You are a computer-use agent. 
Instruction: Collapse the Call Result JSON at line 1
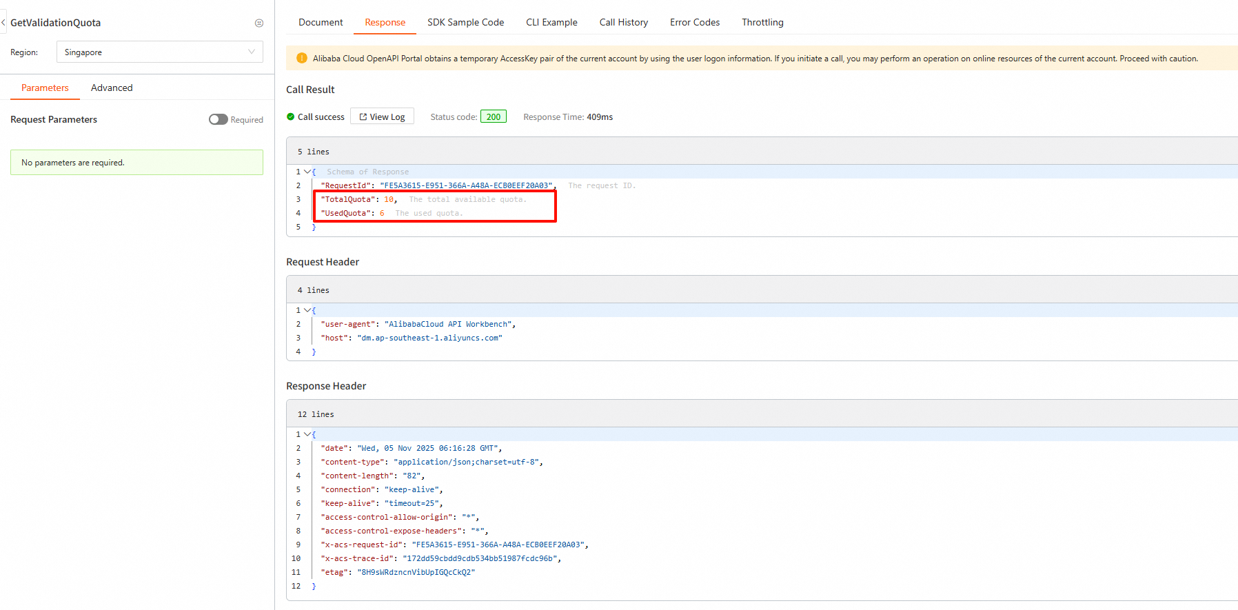(x=307, y=172)
